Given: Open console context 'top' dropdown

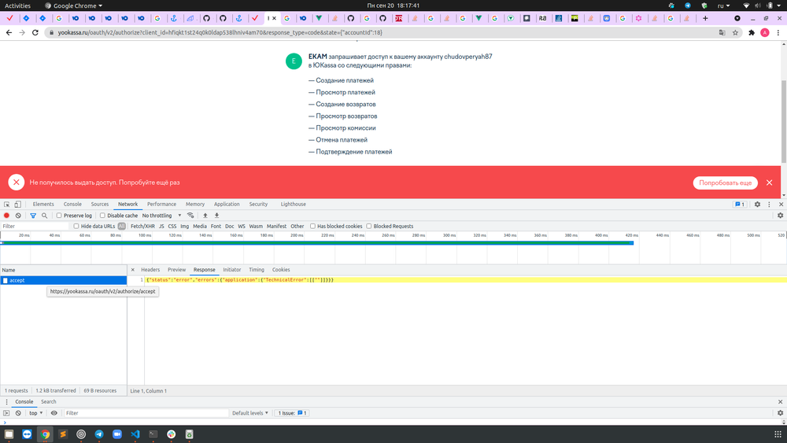Looking at the screenshot, I should click(35, 413).
